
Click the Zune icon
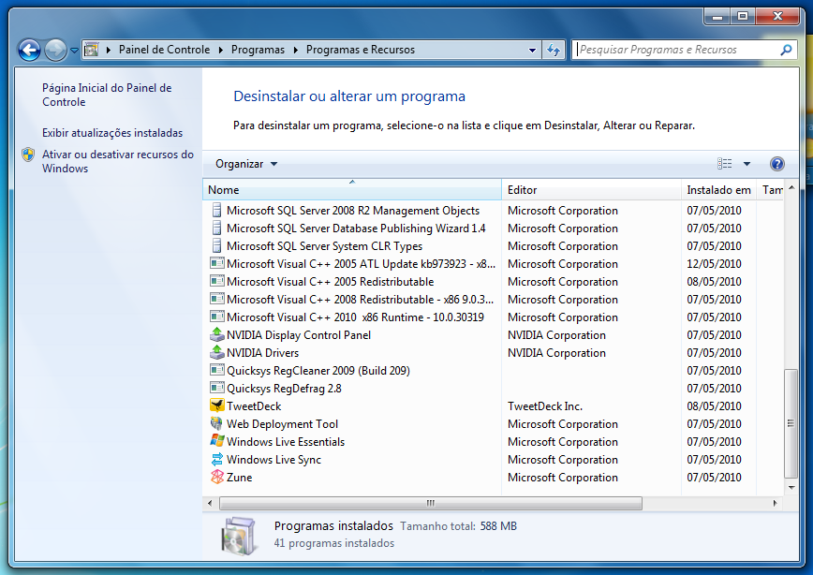tap(216, 477)
